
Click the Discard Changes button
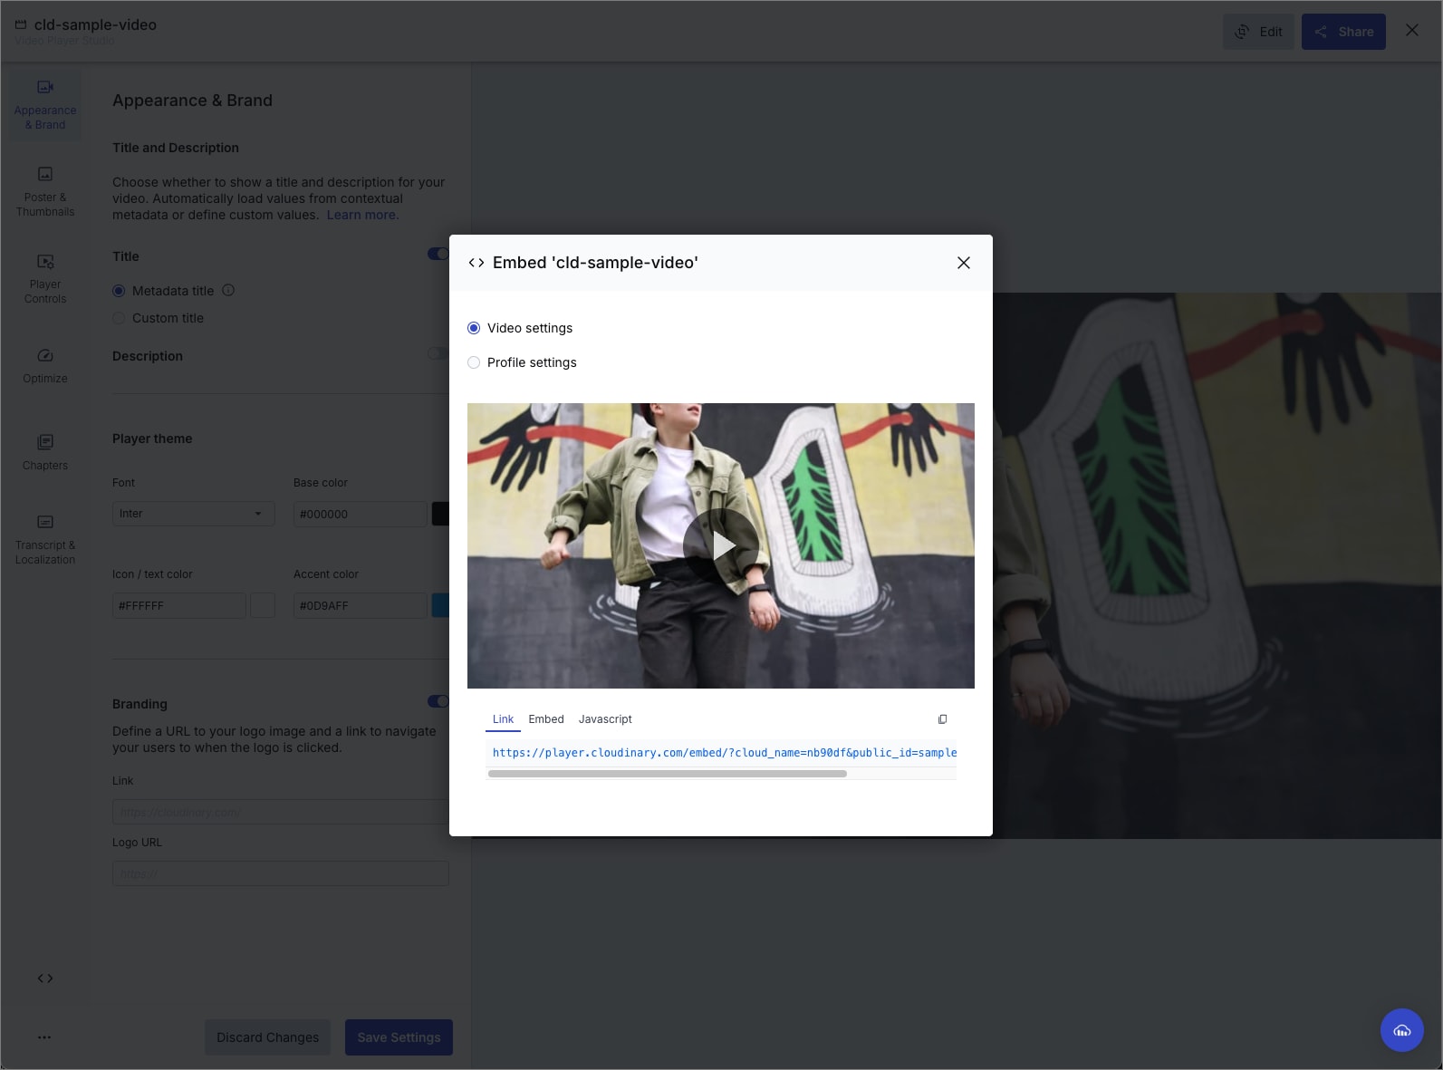coord(267,1037)
